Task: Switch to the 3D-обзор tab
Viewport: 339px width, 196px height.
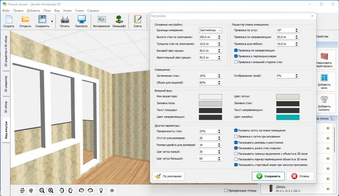Action: click(6, 107)
